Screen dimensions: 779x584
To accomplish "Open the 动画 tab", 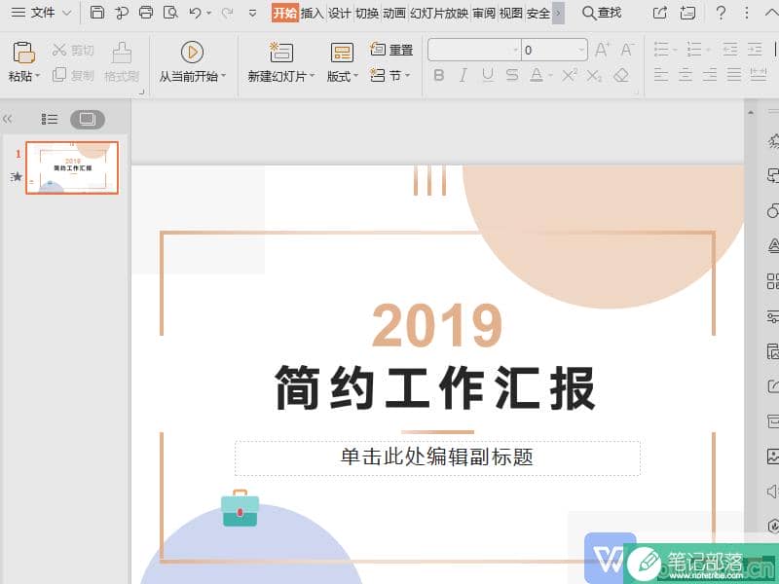I will pos(394,13).
